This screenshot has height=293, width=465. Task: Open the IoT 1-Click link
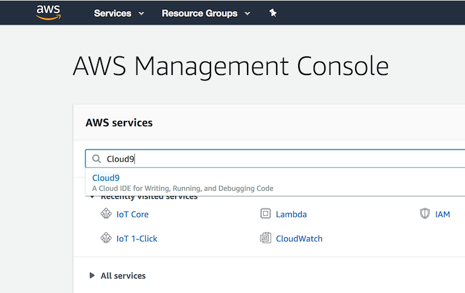click(x=137, y=238)
